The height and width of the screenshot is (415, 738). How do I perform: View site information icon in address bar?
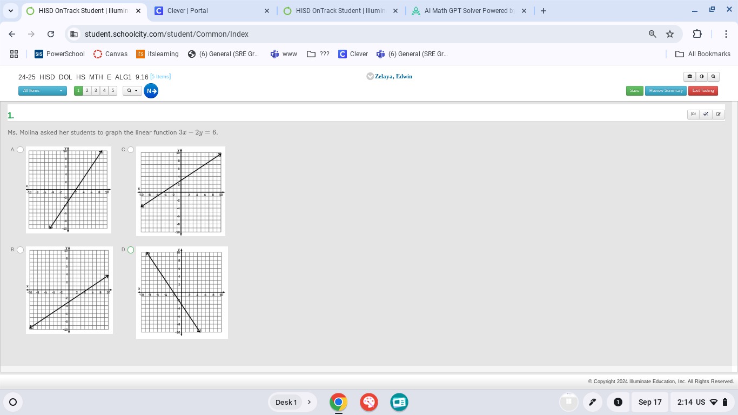tap(74, 34)
